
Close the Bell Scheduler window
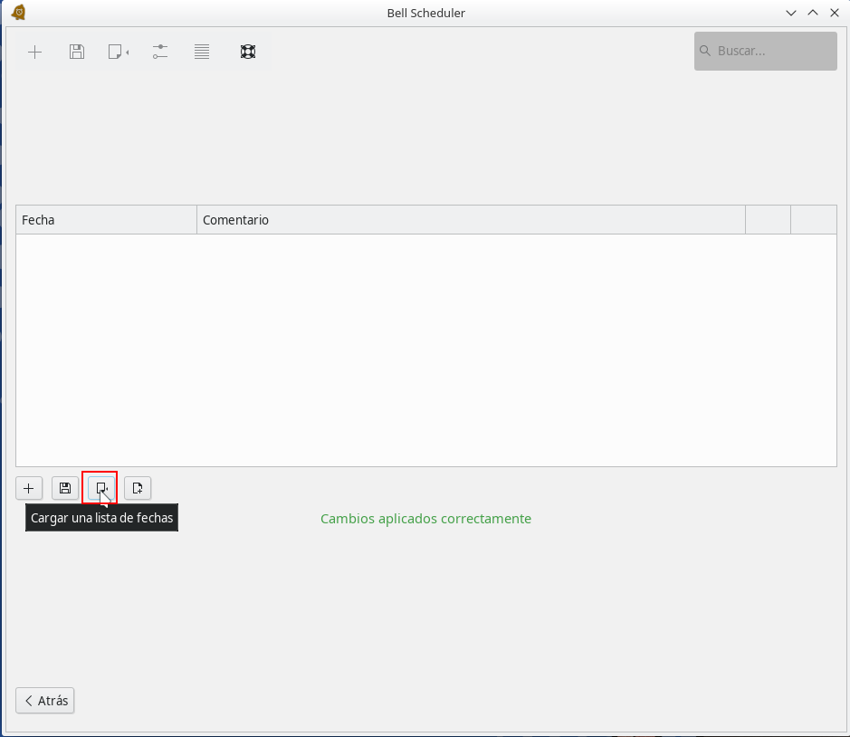[x=835, y=13]
